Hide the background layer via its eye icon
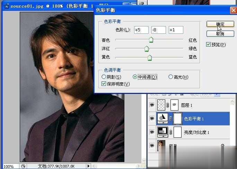The width and height of the screenshot is (237, 169). (152, 145)
